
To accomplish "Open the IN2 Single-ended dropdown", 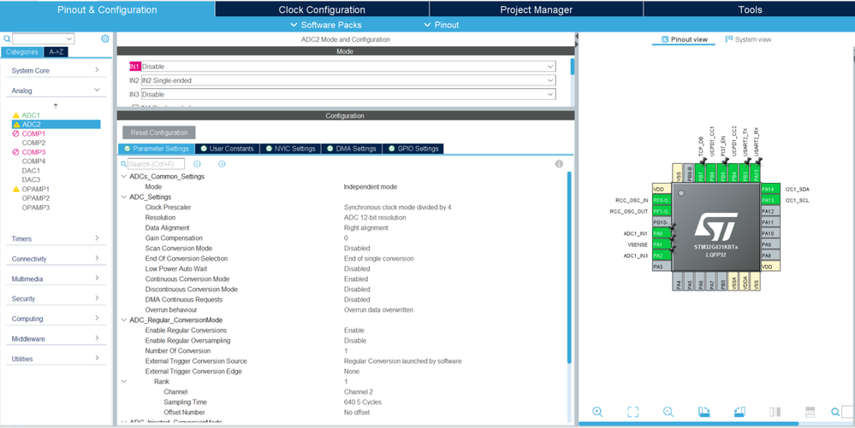I will tap(348, 80).
